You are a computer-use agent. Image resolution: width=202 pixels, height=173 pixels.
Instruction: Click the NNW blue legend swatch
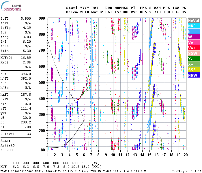(x=194, y=75)
